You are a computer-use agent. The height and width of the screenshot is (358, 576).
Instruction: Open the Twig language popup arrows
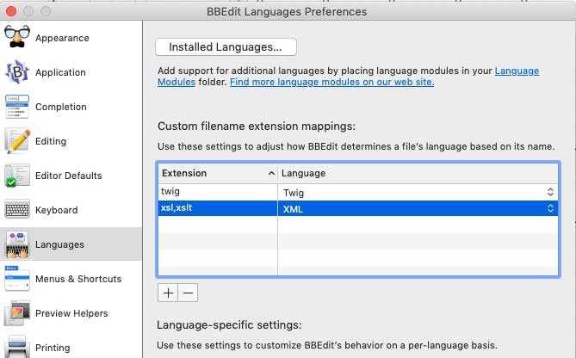coord(550,192)
